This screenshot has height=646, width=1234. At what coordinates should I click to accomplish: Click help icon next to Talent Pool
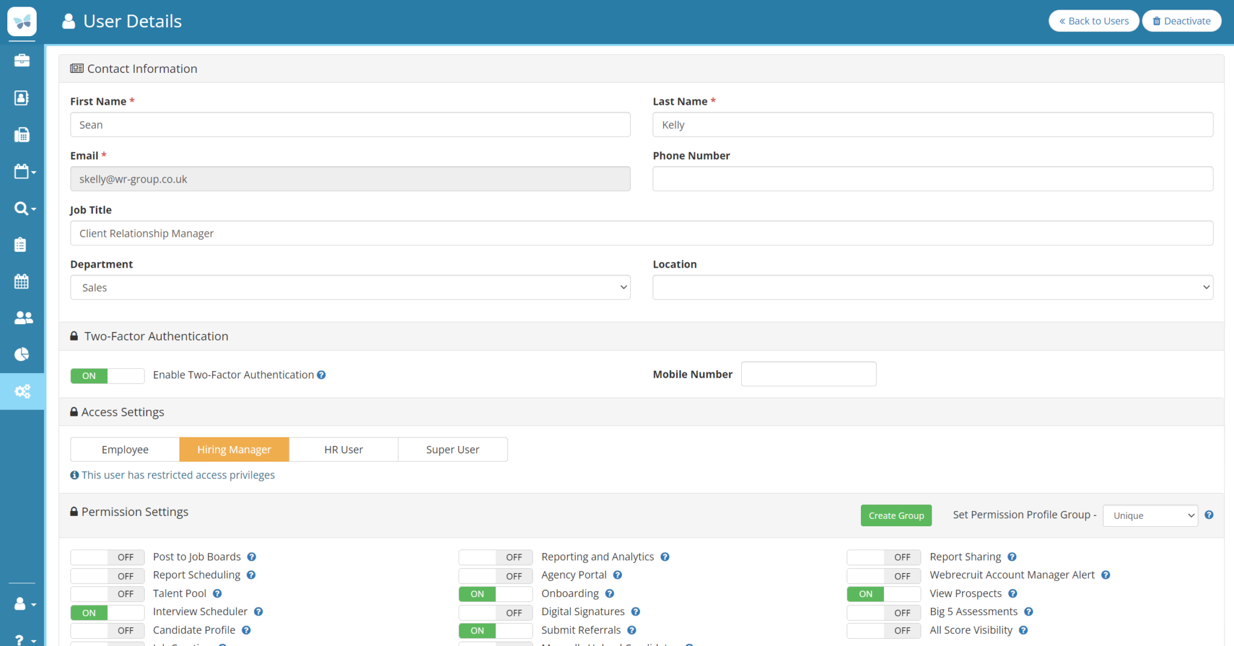(218, 594)
